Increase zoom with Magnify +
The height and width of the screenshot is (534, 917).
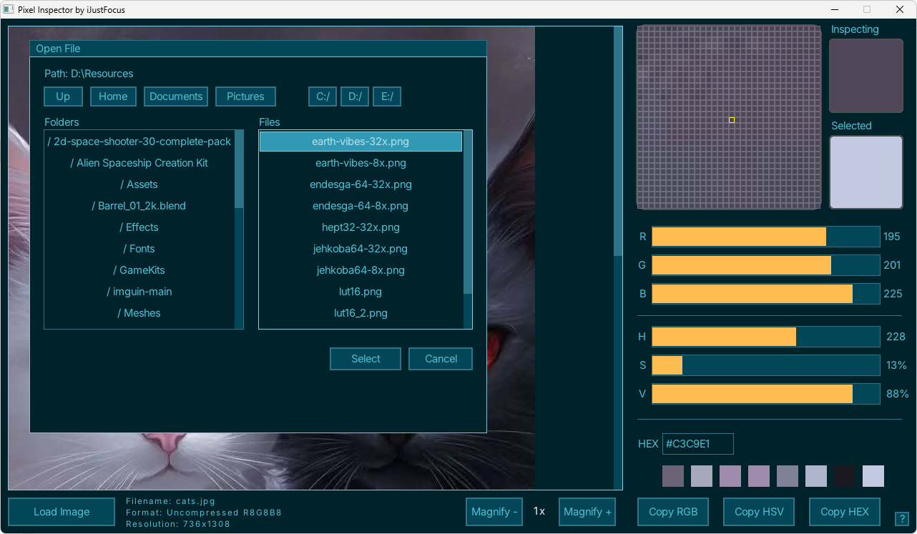click(587, 512)
